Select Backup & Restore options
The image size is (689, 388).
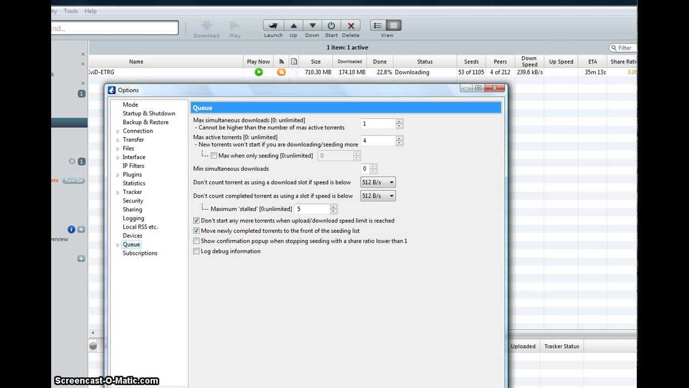[x=145, y=122]
